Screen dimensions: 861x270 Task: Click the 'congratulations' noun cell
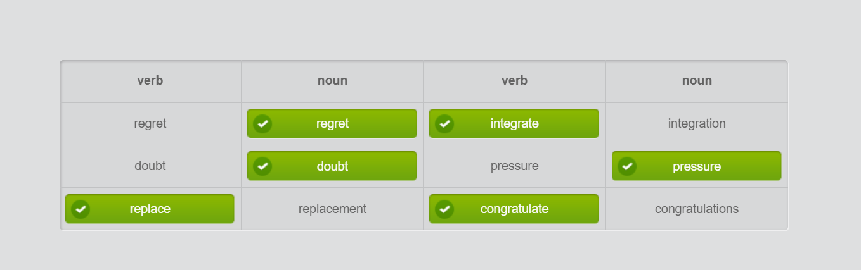point(696,209)
